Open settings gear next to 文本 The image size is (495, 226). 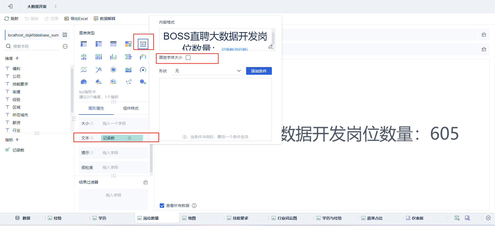92,138
